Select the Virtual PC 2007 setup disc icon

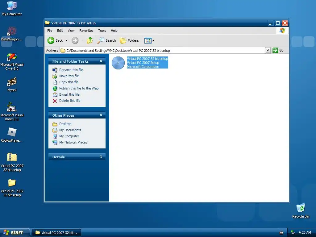tap(118, 63)
